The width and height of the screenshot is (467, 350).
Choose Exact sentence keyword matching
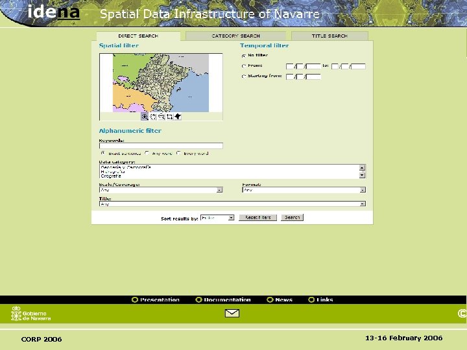pyautogui.click(x=103, y=153)
